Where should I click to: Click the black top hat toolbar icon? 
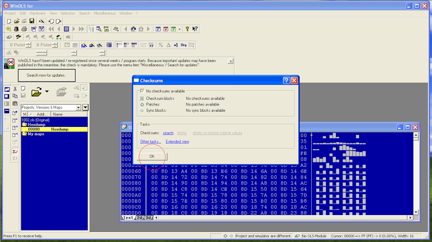pyautogui.click(x=17, y=29)
